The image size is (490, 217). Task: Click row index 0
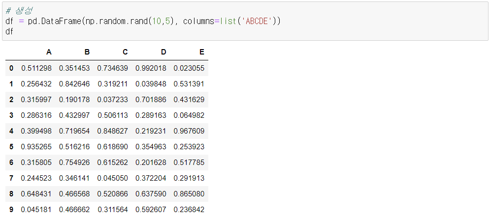tap(11, 68)
